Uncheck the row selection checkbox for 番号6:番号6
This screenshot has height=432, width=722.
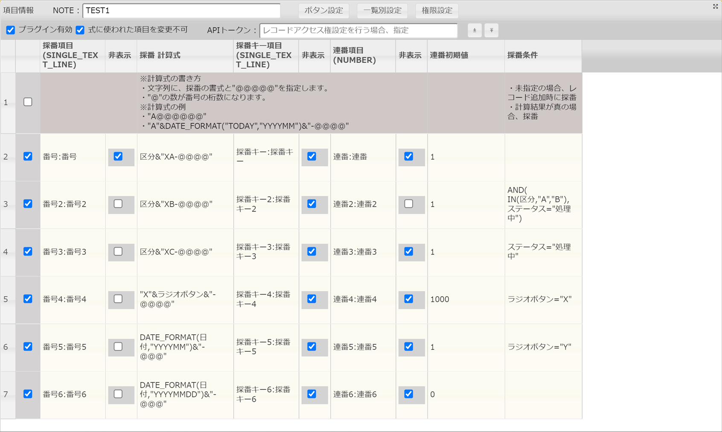(x=28, y=394)
